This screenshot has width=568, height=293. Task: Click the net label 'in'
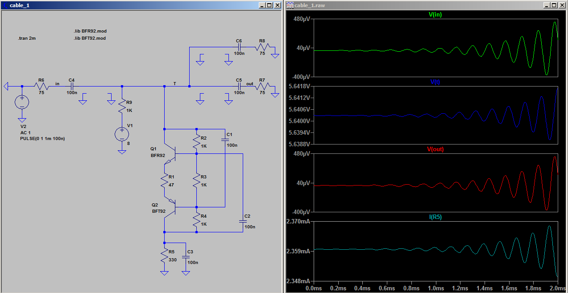click(57, 83)
